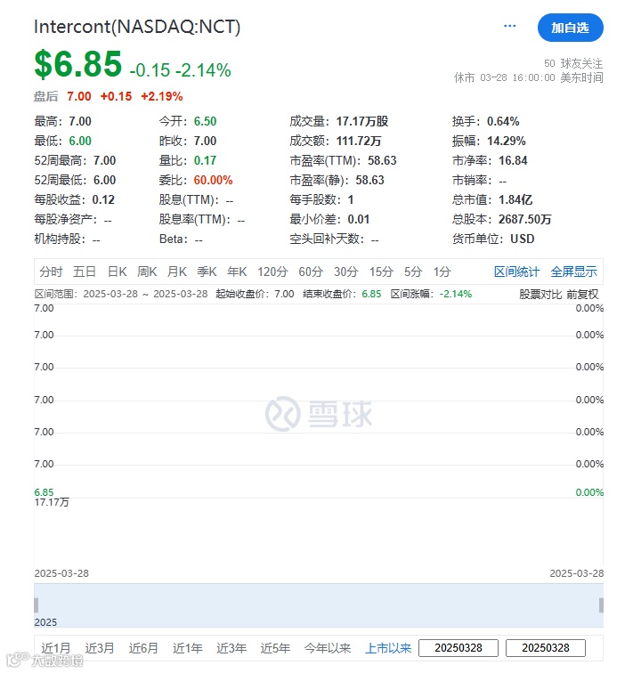This screenshot has height=673, width=633.
Task: Select 今年以来 year-to-date range
Action: click(328, 648)
